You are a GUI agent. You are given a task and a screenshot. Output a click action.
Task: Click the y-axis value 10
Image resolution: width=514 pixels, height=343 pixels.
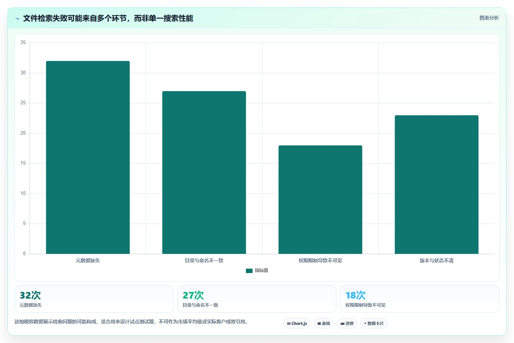point(23,194)
